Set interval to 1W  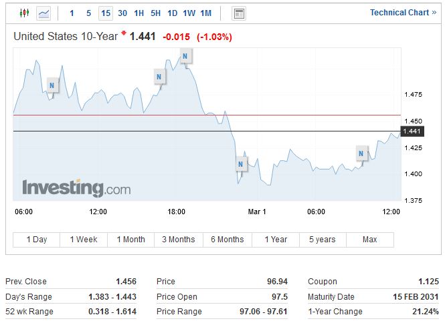(x=189, y=13)
